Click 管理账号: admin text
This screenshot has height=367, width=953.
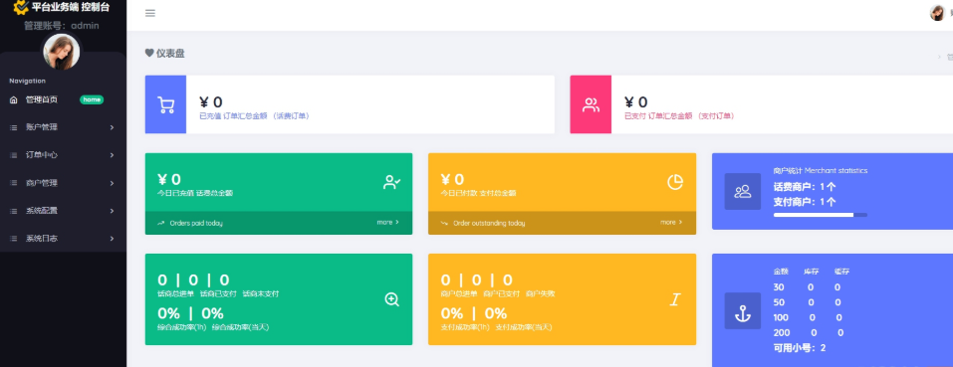tap(62, 26)
